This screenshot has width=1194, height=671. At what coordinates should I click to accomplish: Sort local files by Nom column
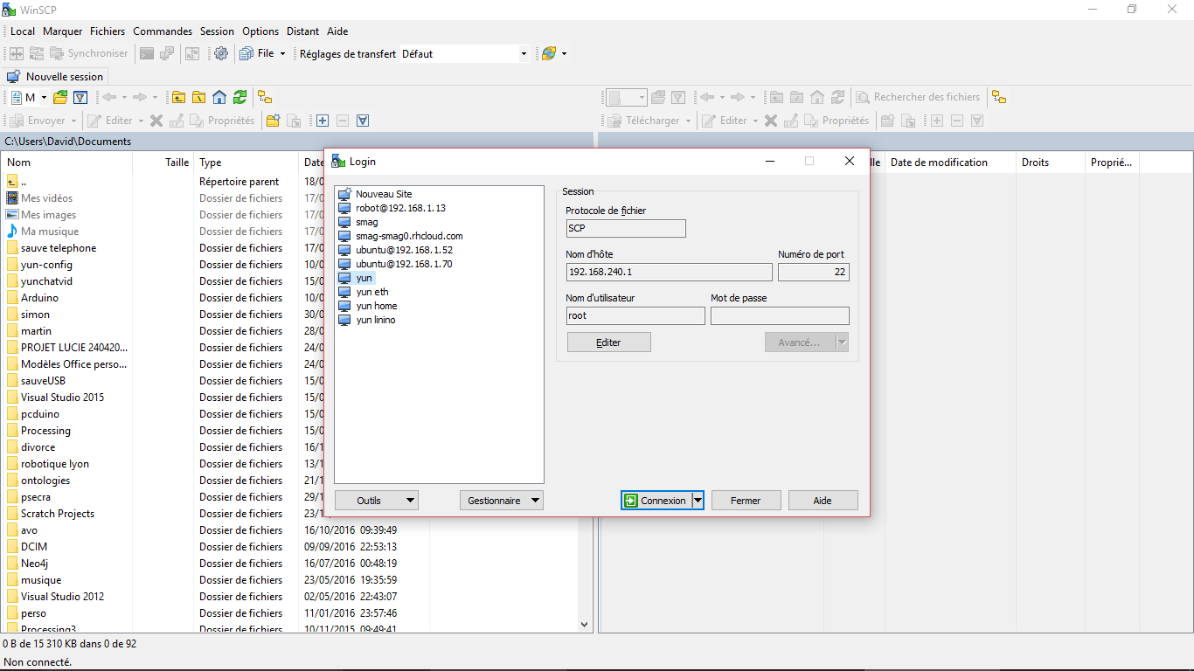pos(67,163)
